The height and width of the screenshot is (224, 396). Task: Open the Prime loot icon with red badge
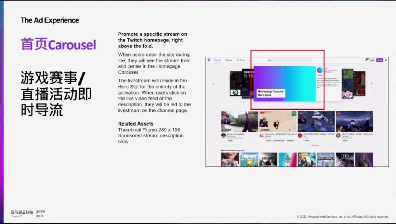[x=367, y=60]
